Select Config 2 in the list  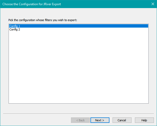click(x=78, y=29)
